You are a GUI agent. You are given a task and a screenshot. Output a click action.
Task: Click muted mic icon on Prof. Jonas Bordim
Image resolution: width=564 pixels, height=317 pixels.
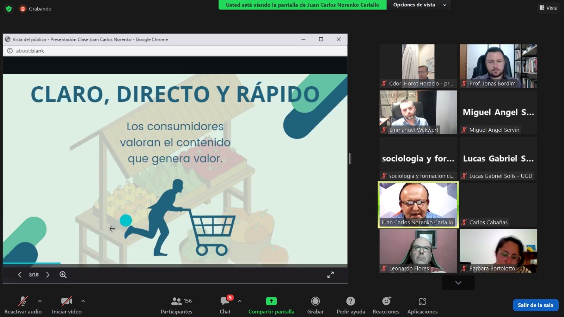pos(464,83)
